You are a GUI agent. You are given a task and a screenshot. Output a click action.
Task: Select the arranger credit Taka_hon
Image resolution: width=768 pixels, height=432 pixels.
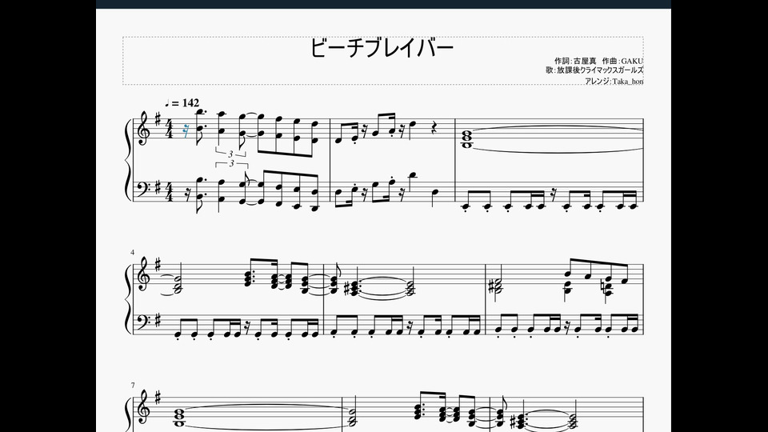pos(614,82)
